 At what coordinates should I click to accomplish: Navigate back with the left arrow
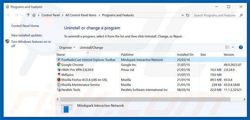click(9, 15)
